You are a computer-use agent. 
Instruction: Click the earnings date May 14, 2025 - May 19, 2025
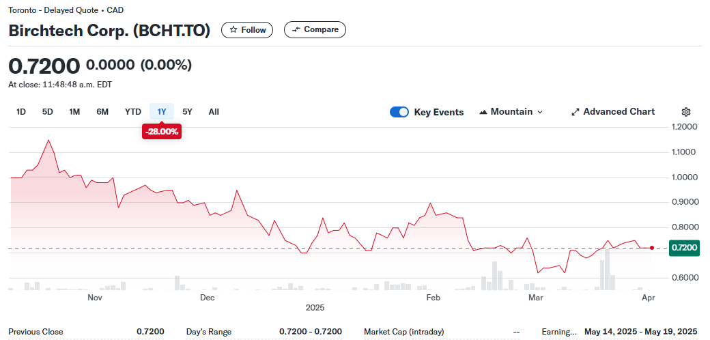641,332
